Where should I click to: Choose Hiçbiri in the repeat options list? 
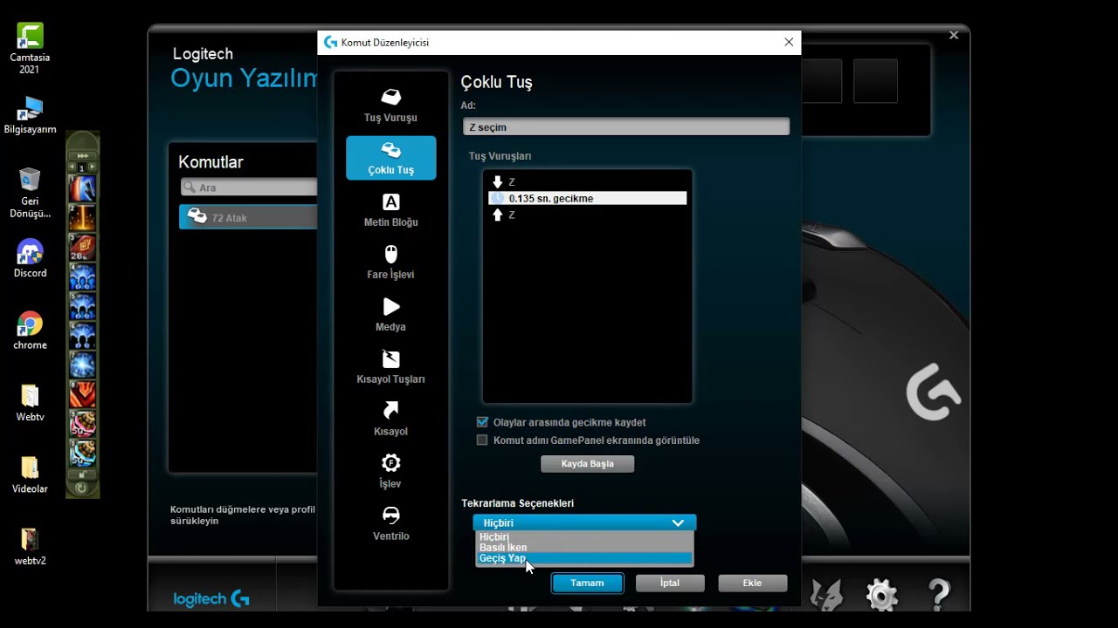(584, 537)
